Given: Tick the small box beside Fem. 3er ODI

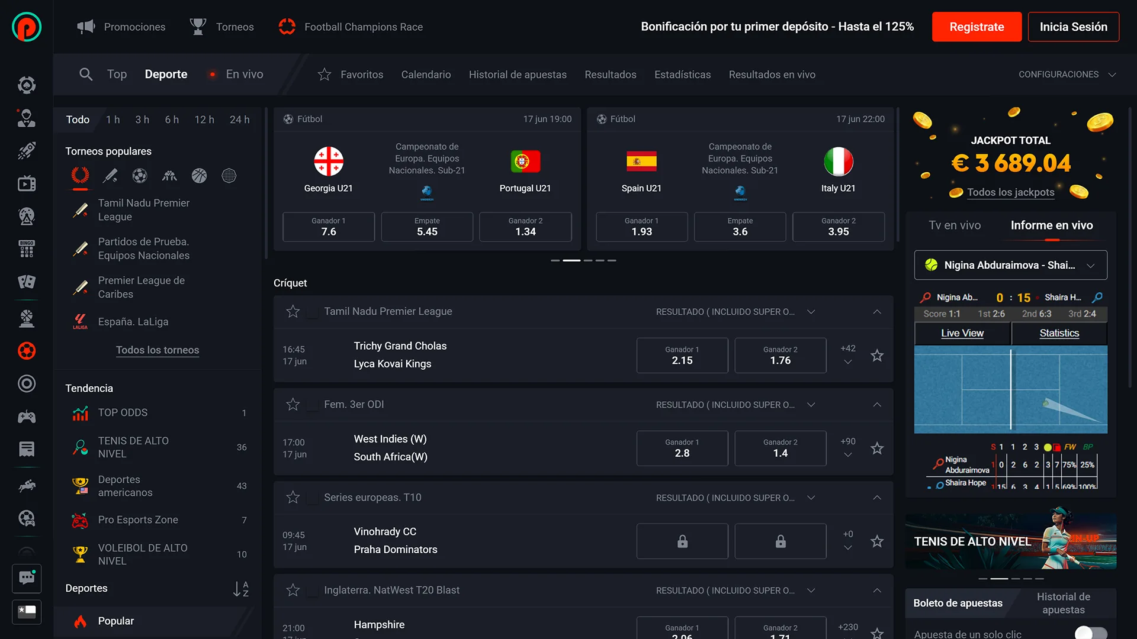Looking at the screenshot, I should point(312,405).
